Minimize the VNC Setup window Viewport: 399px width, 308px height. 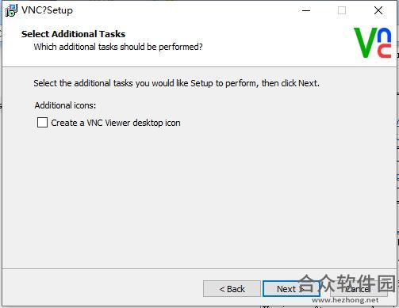pos(306,10)
